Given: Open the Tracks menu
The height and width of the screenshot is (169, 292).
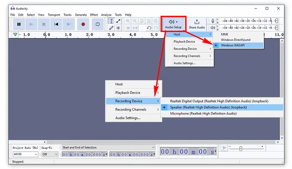Looking at the screenshot, I should point(68,15).
